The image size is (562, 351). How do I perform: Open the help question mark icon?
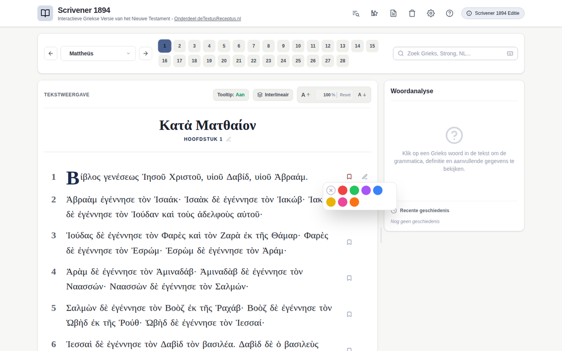(450, 13)
